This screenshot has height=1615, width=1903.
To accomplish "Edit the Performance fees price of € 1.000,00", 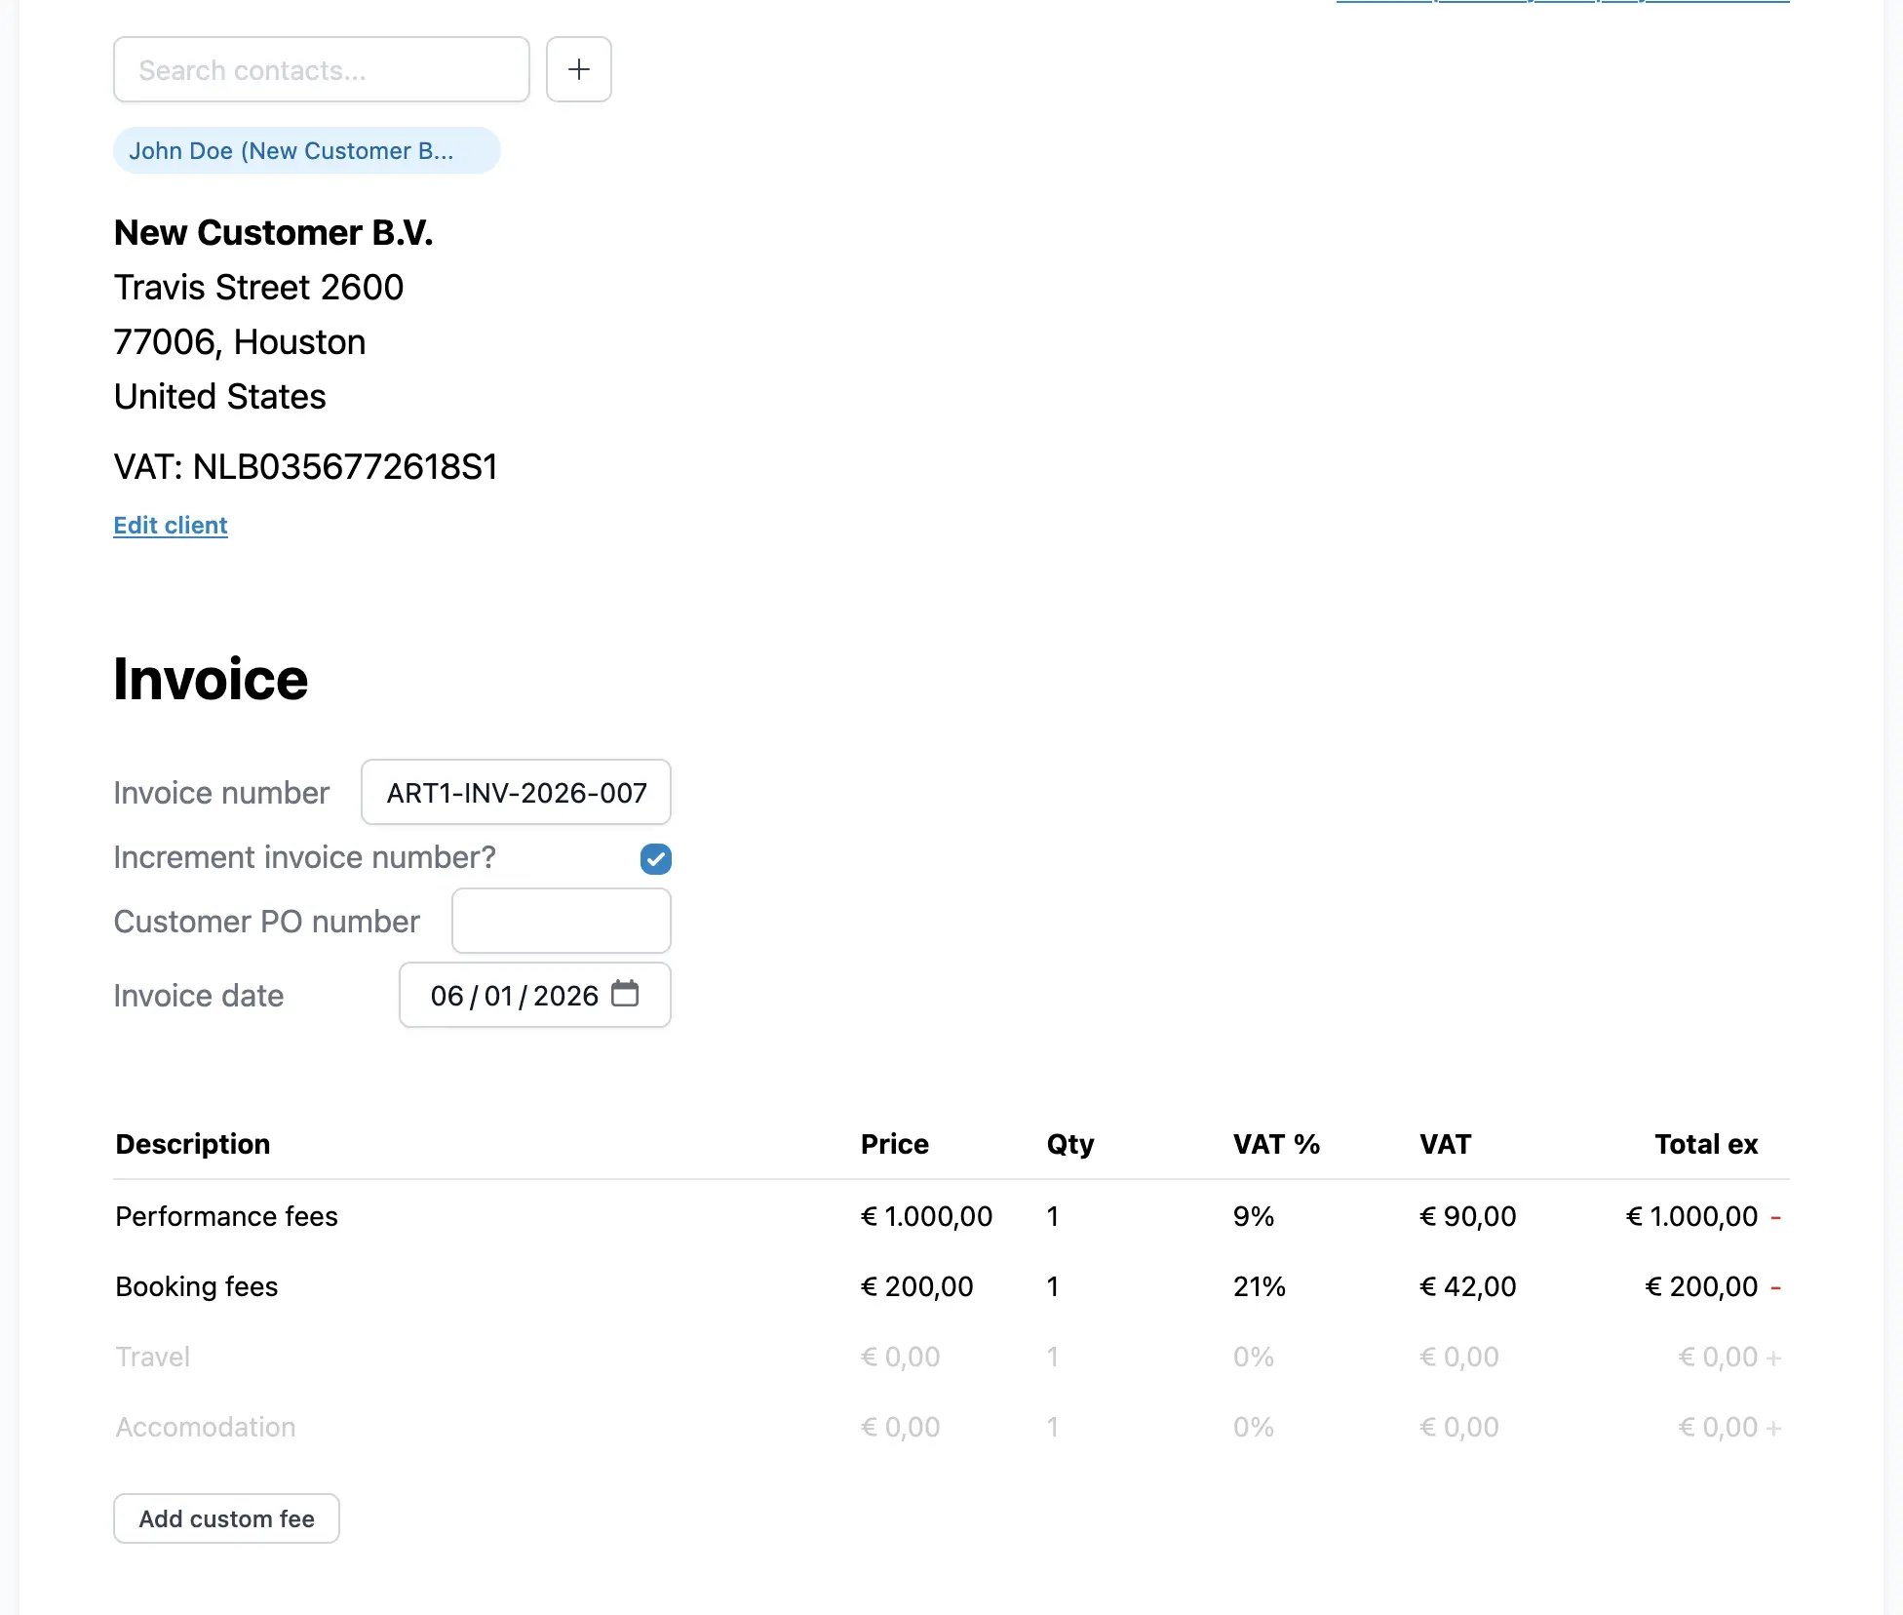I will tap(925, 1216).
